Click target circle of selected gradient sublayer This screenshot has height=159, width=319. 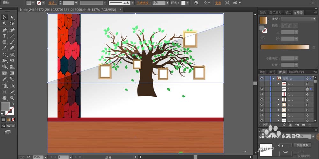click(x=307, y=89)
